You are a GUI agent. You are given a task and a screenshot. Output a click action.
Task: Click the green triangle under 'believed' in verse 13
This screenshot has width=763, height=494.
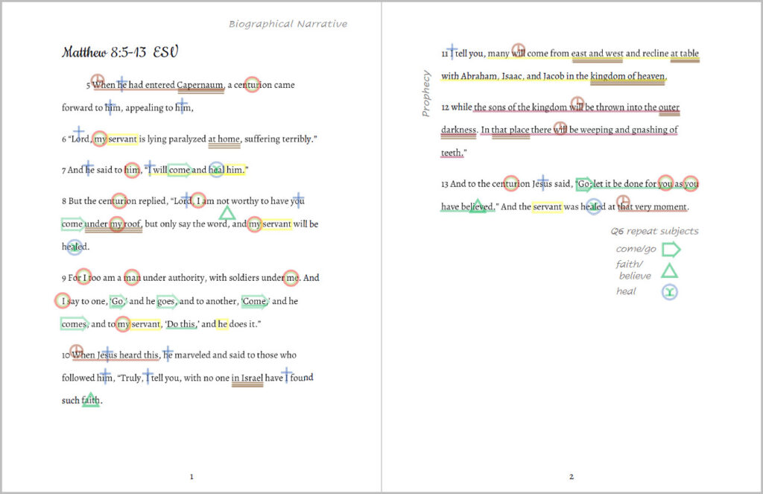[x=478, y=206]
